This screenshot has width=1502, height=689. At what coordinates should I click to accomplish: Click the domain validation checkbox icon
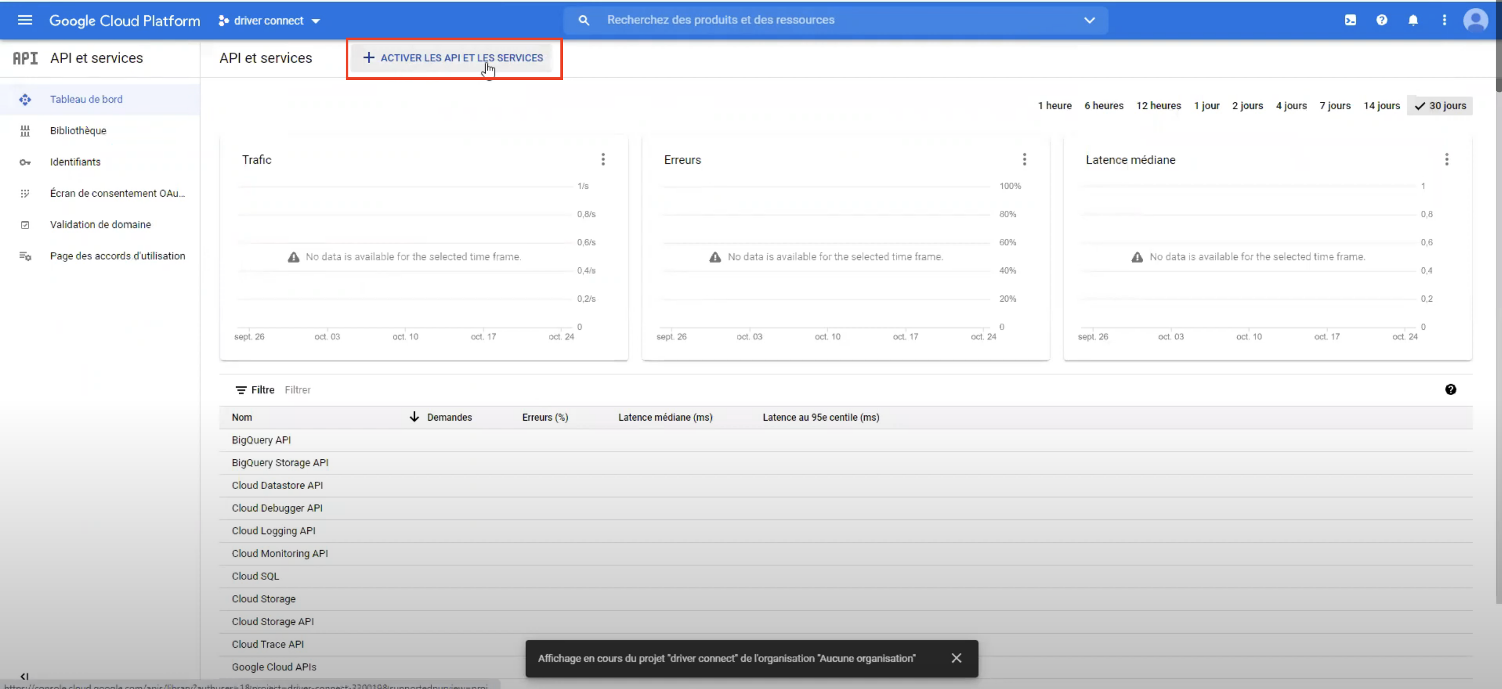point(25,225)
